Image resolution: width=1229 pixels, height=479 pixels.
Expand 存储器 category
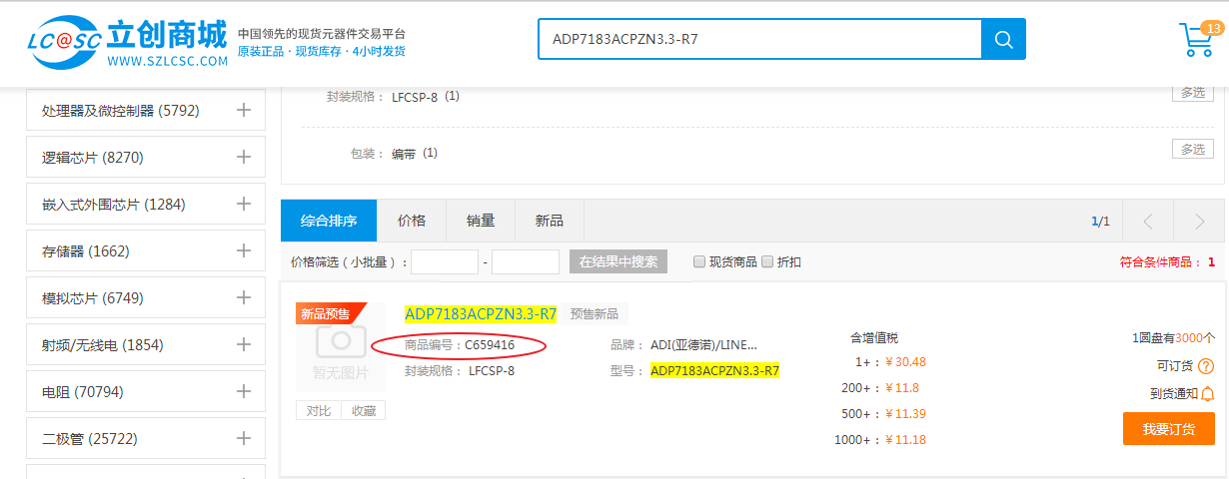[243, 250]
